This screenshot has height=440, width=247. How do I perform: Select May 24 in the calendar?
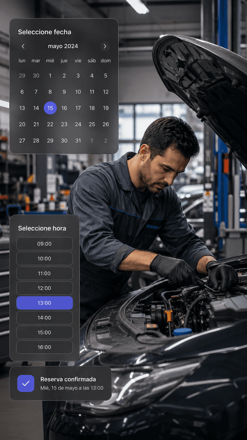tap(78, 124)
